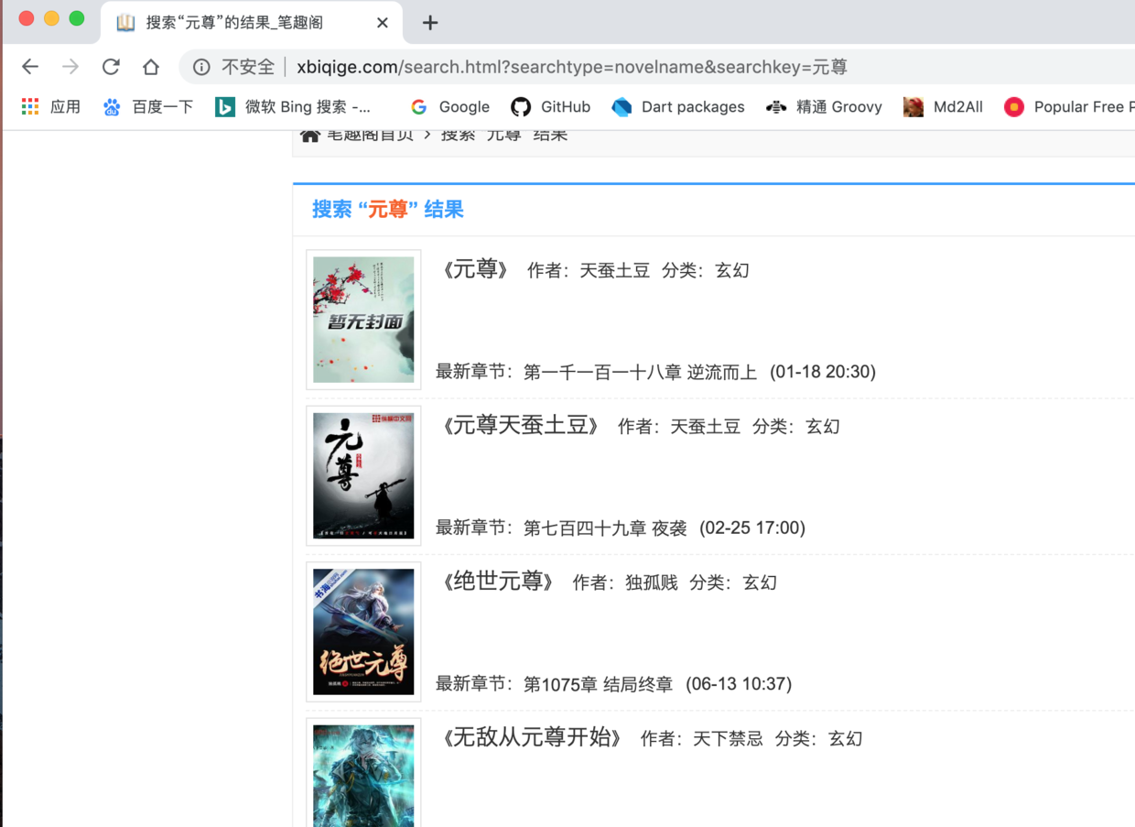
Task: Open the Google bookmark
Action: tap(450, 107)
